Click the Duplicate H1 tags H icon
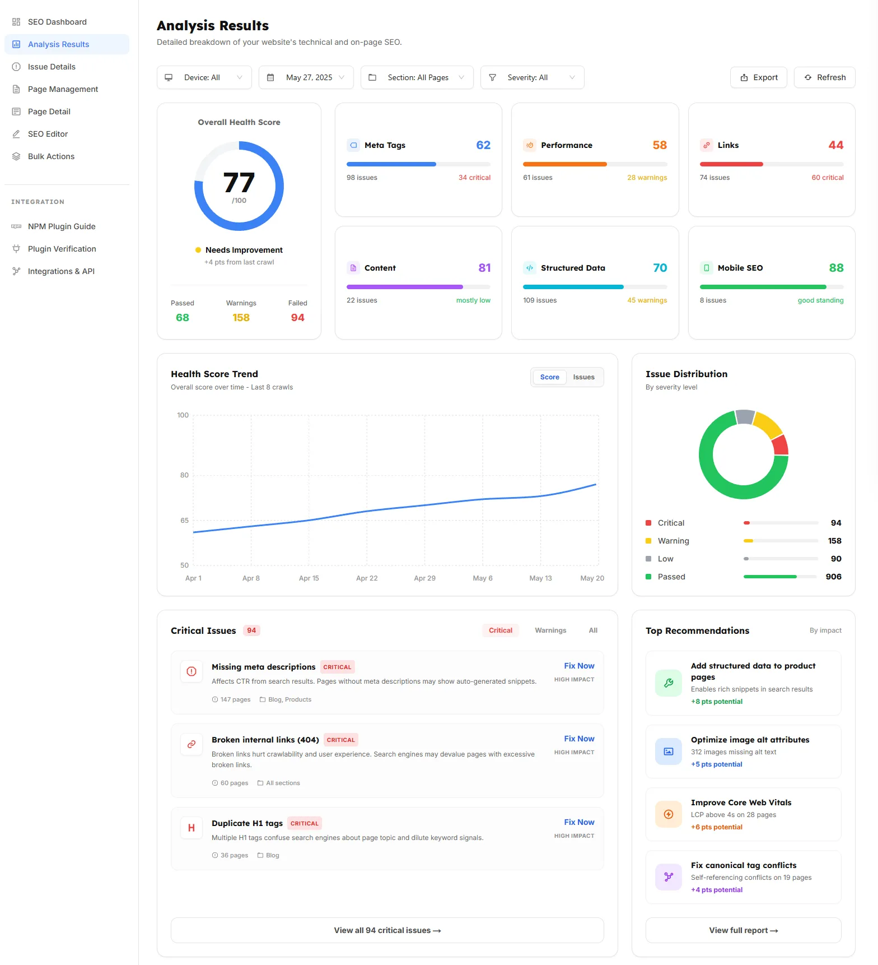This screenshot has height=965, width=878. tap(192, 828)
